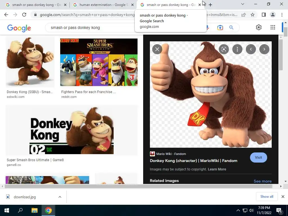Close the first smash or pass tab
The image size is (288, 216).
[x=65, y=5]
